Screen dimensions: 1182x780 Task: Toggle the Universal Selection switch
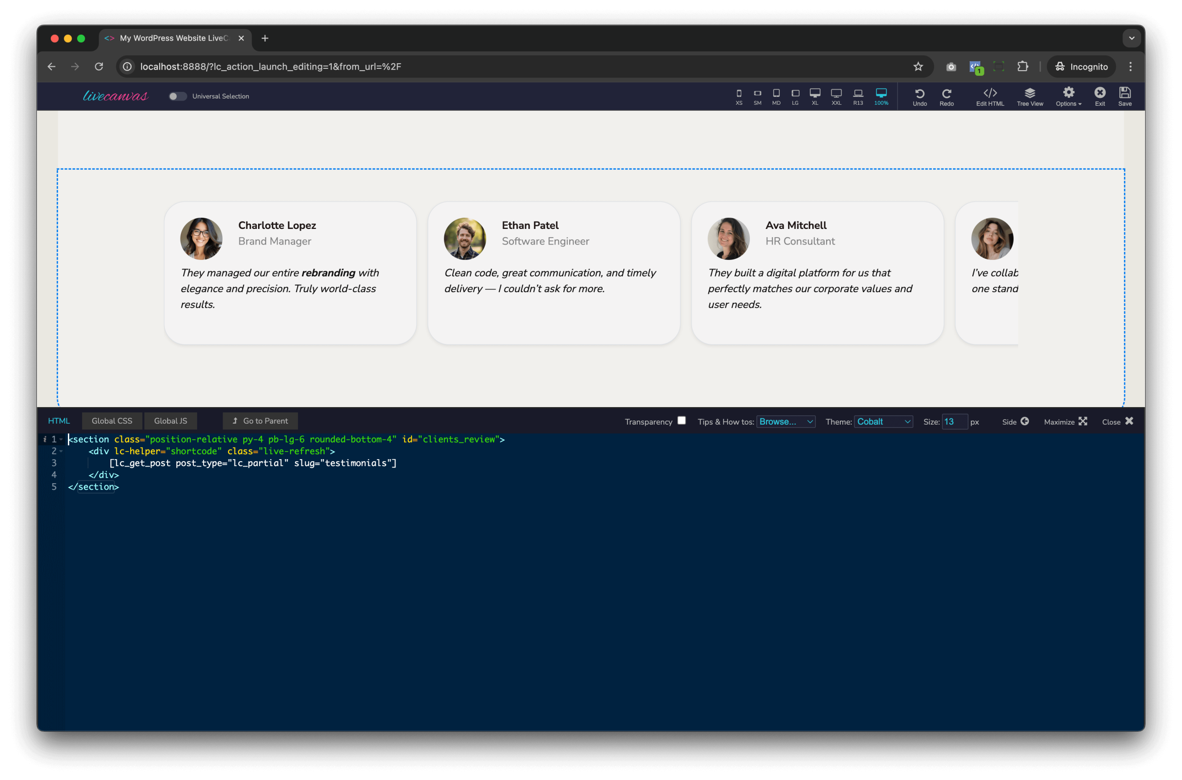[177, 96]
